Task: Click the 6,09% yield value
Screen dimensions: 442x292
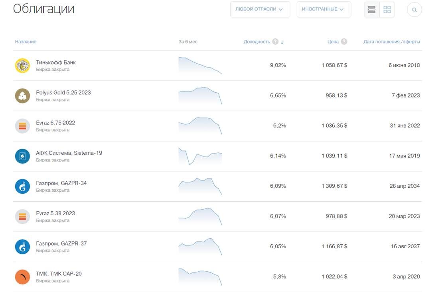Action: pyautogui.click(x=278, y=186)
